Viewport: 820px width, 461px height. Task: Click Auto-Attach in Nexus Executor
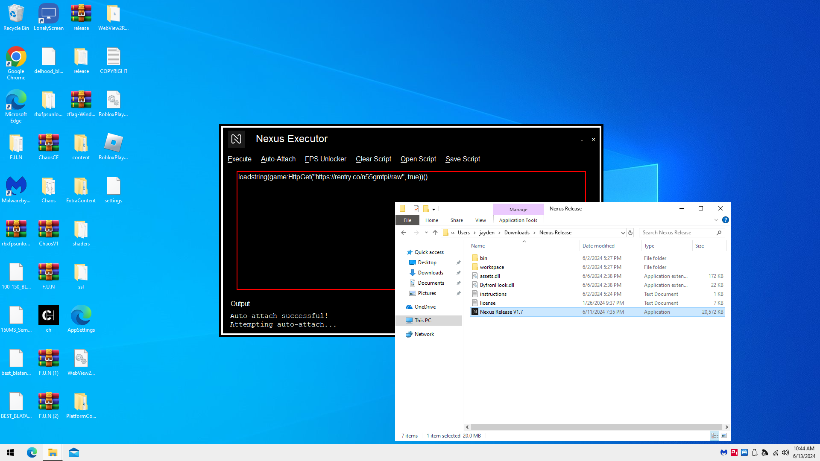click(x=278, y=159)
